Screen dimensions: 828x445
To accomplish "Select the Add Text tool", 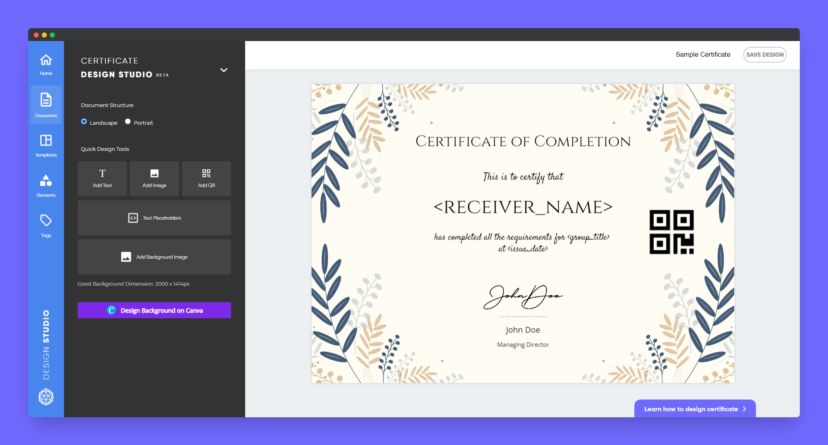I will (x=102, y=178).
